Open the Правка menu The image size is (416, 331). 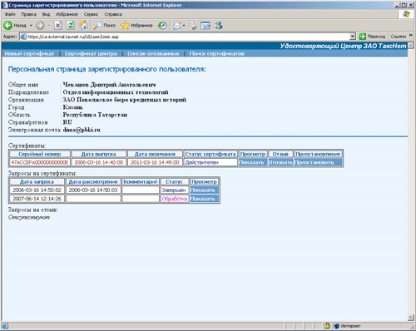(x=29, y=14)
